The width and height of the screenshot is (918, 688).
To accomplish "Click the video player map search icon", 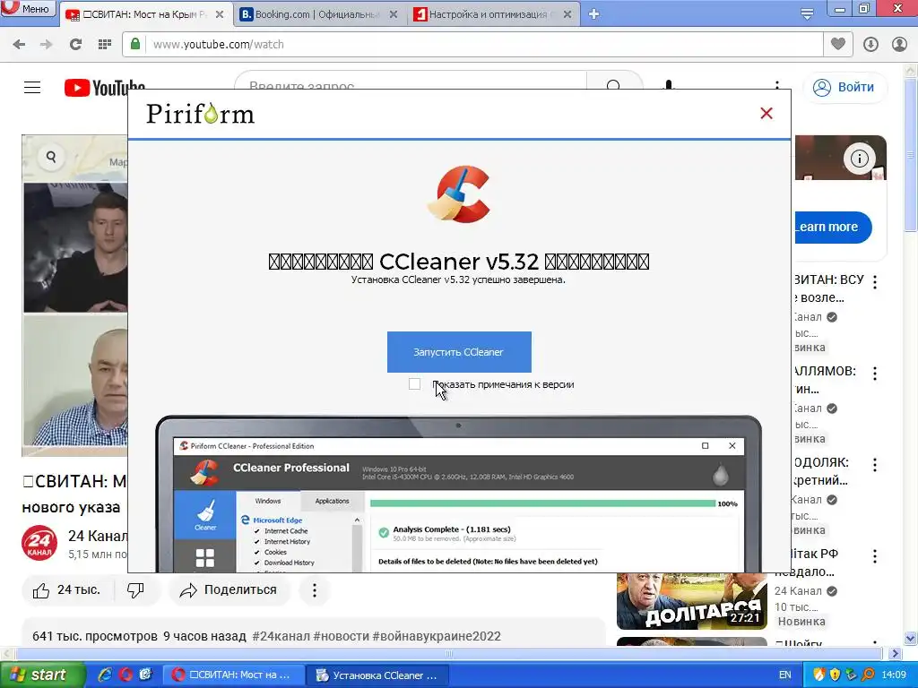I will pos(51,157).
